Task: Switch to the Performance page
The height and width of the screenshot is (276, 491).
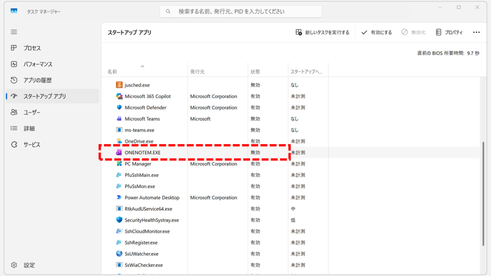Action: coord(33,64)
